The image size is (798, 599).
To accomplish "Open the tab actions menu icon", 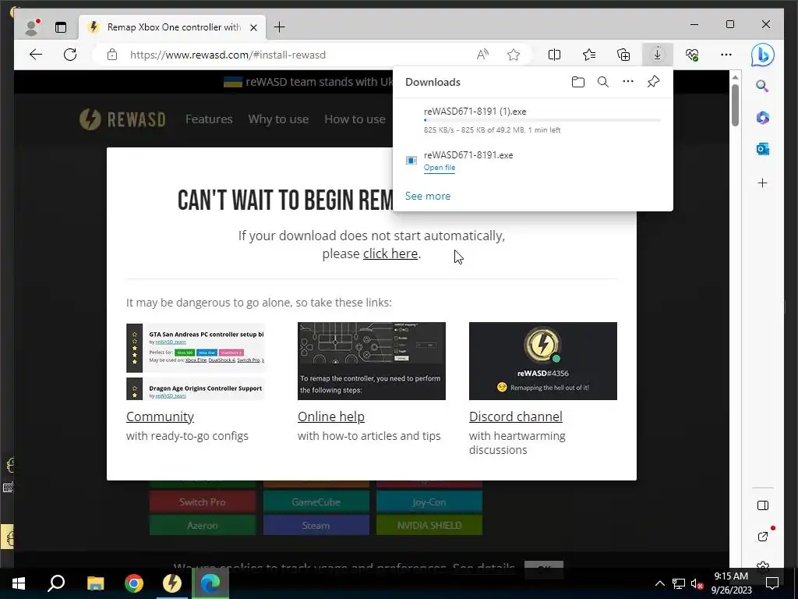I will (61, 27).
